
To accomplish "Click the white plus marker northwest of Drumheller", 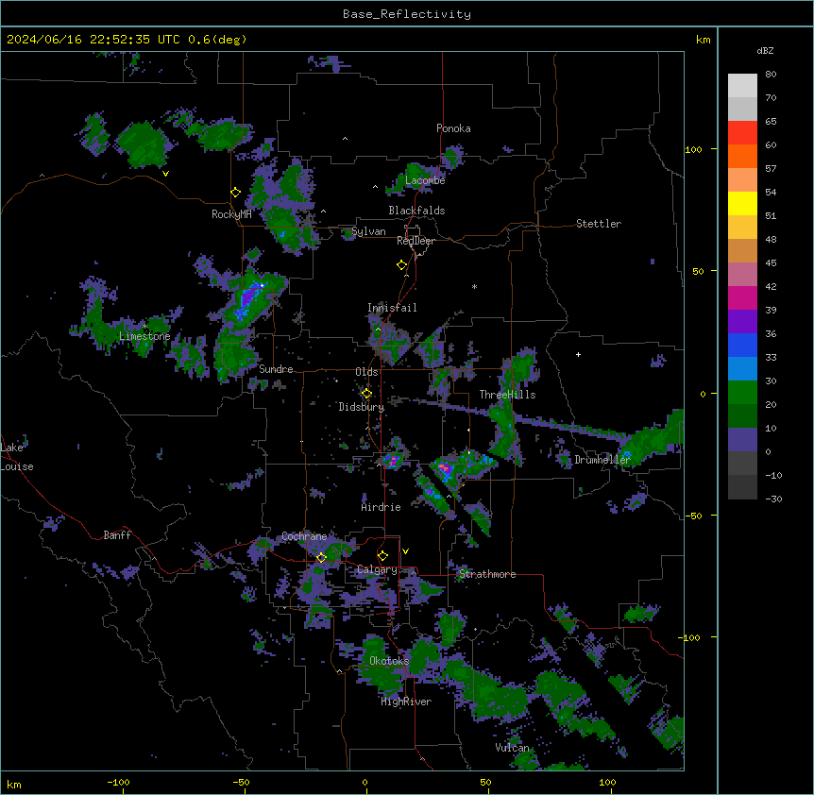I will tap(578, 354).
